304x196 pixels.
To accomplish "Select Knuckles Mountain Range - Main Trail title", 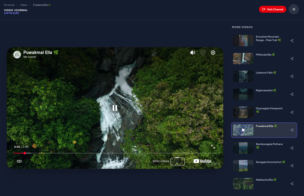I will [x=268, y=38].
